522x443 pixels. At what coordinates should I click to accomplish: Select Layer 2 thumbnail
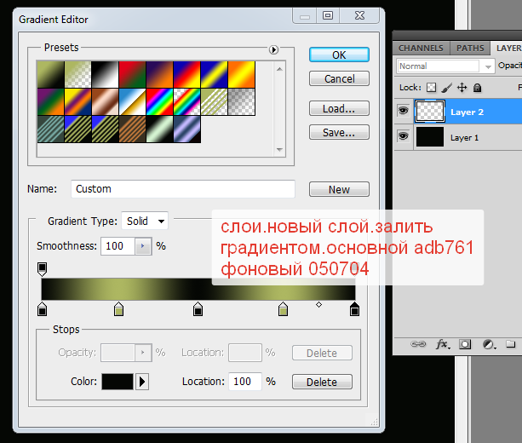pos(430,112)
